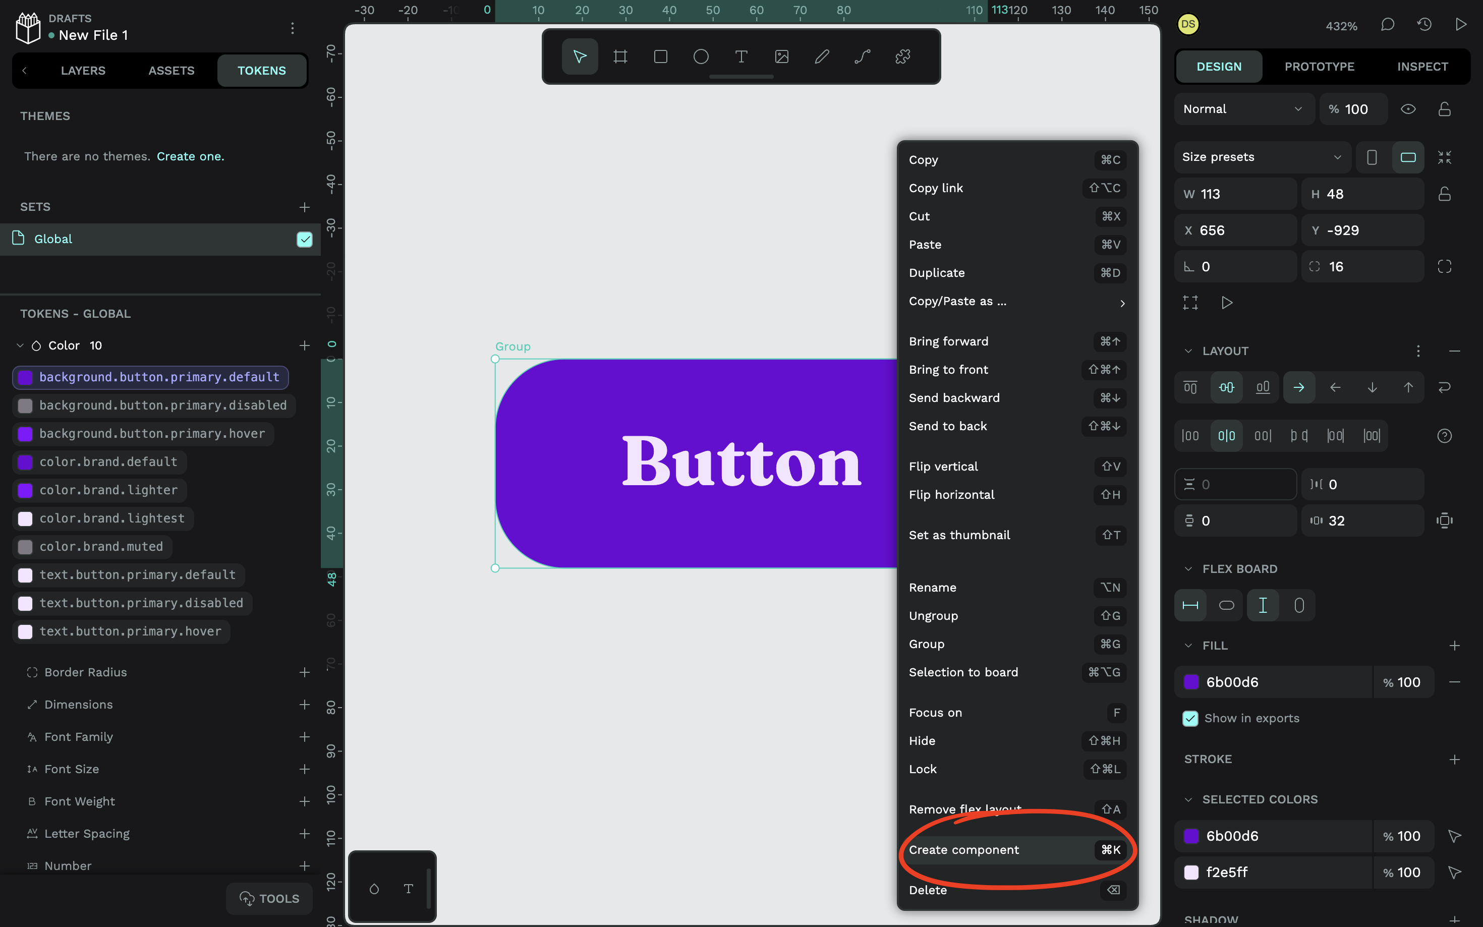The height and width of the screenshot is (927, 1483).
Task: Open the comments icon in the top bar
Action: 1387,25
